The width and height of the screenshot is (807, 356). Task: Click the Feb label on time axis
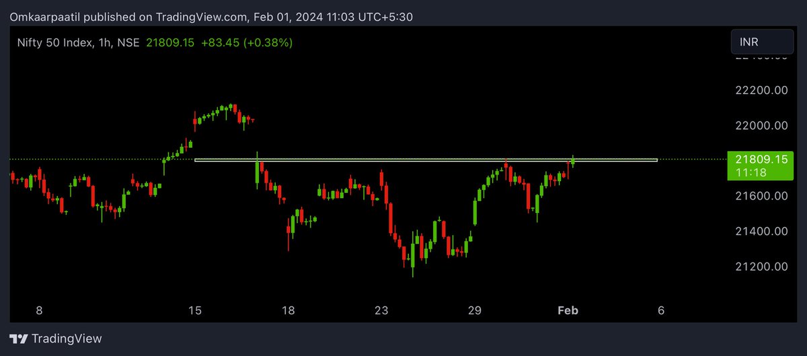coord(568,310)
